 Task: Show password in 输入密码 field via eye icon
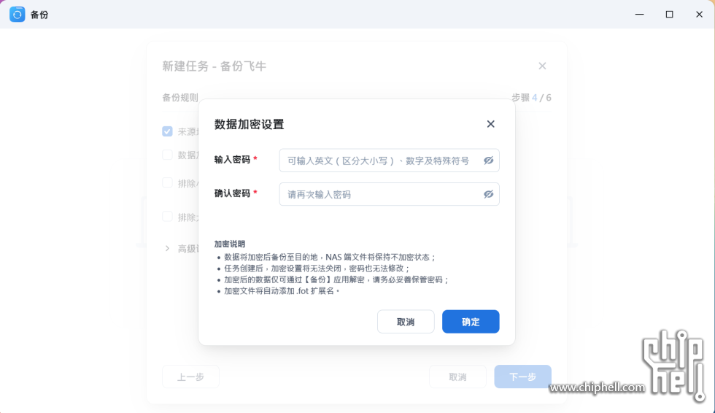coord(489,161)
